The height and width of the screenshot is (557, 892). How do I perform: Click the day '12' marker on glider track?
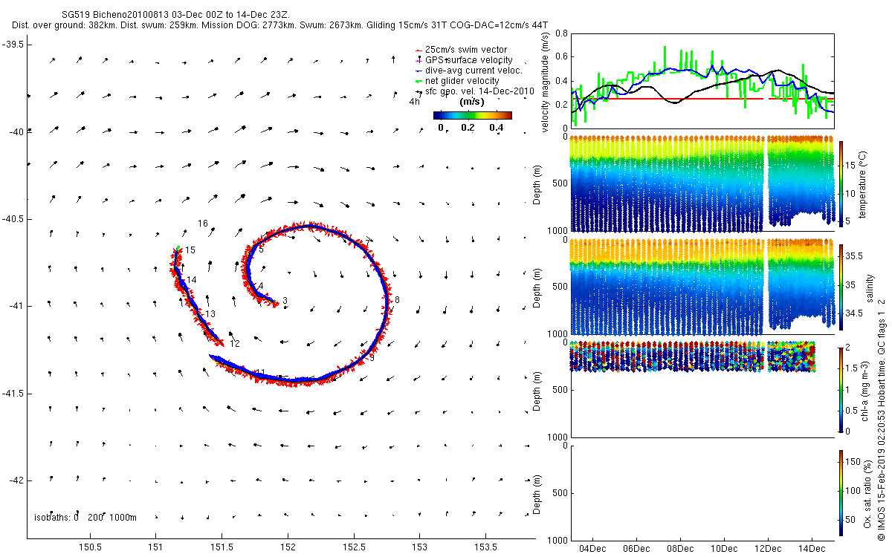[235, 344]
